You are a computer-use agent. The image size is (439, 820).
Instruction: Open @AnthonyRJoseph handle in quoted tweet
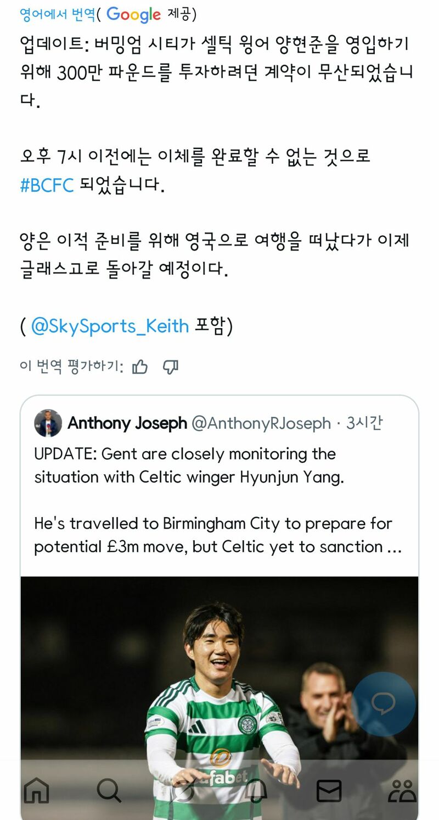pyautogui.click(x=261, y=423)
